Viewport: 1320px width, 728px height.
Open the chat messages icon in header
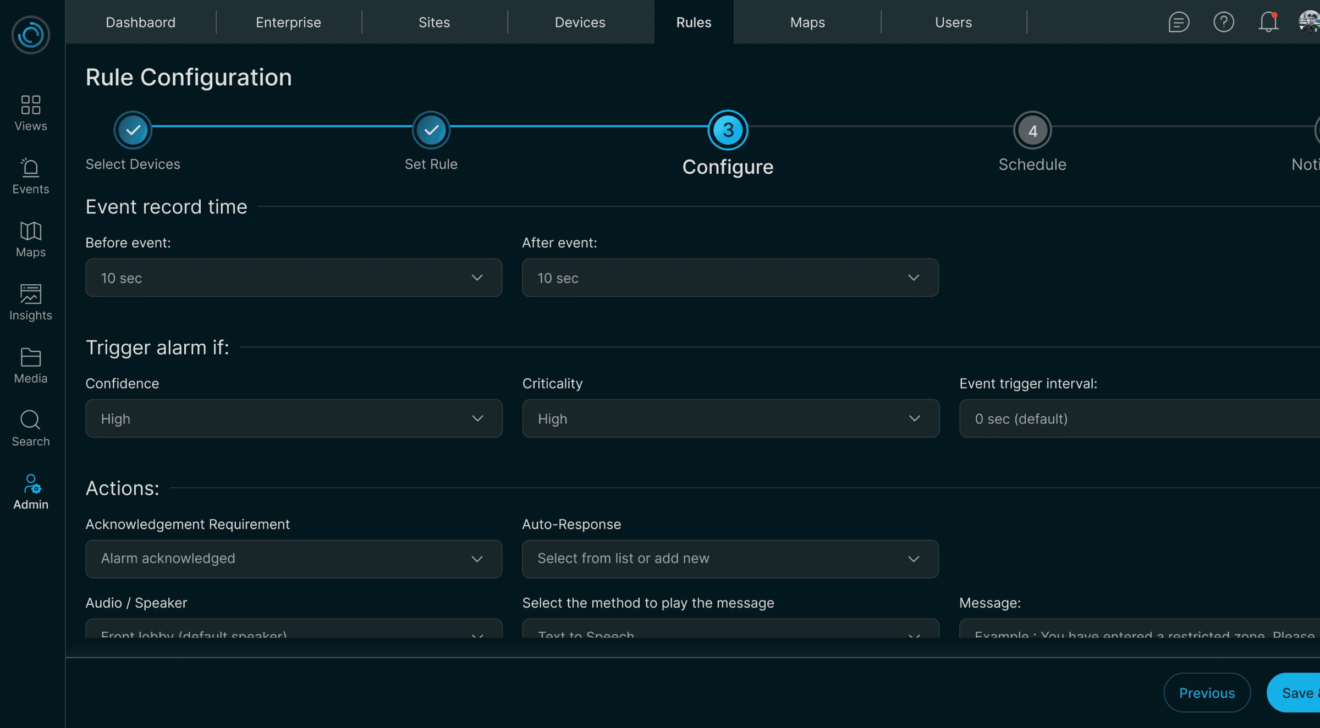(1179, 22)
